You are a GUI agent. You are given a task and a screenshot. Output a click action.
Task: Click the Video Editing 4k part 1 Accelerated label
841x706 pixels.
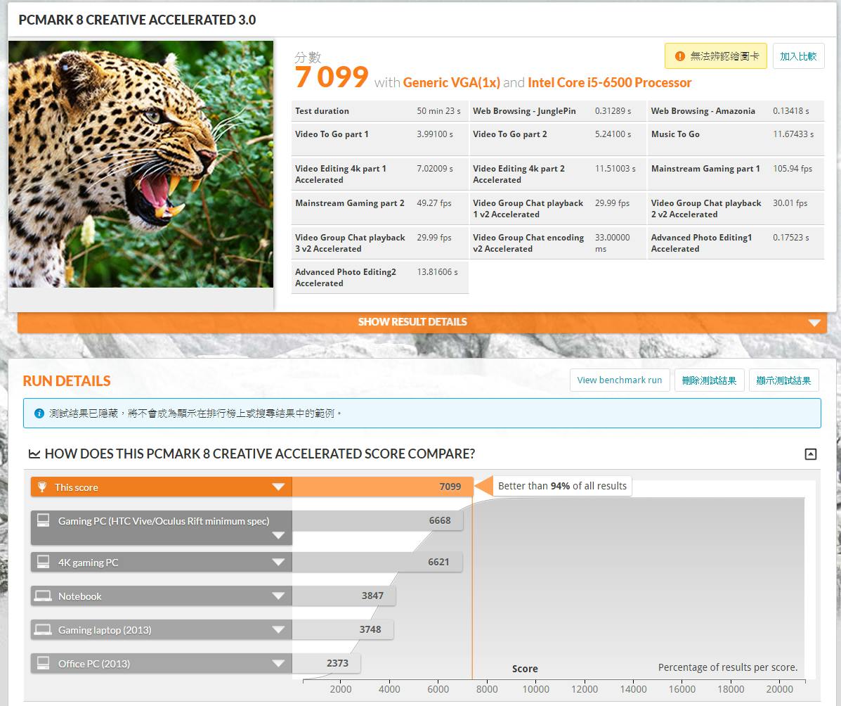coord(341,174)
